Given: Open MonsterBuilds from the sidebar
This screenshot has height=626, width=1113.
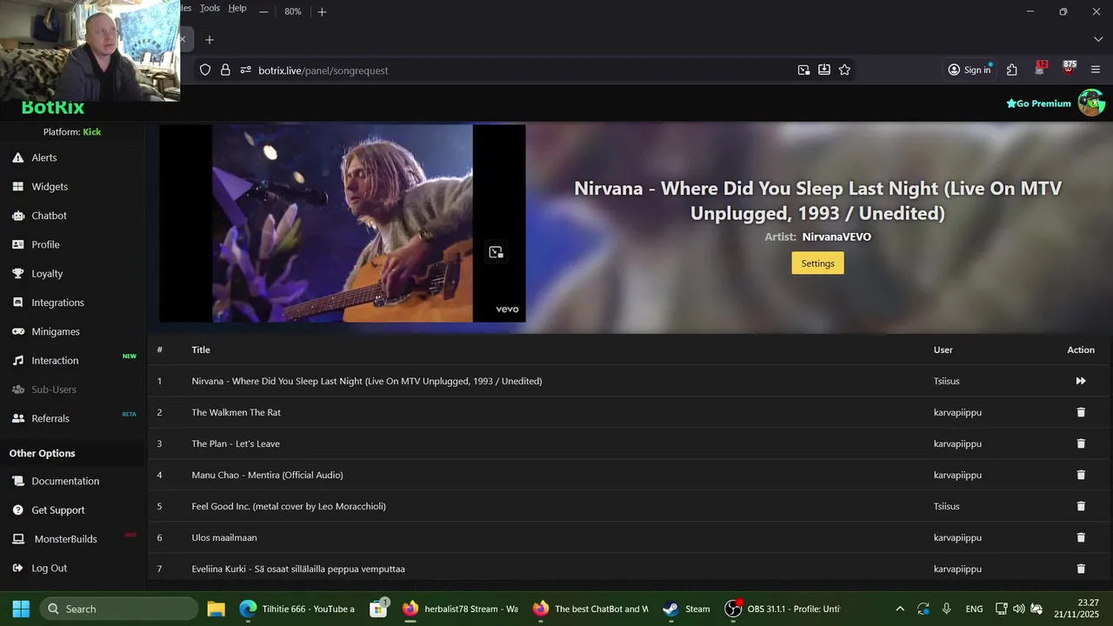Looking at the screenshot, I should pos(65,539).
